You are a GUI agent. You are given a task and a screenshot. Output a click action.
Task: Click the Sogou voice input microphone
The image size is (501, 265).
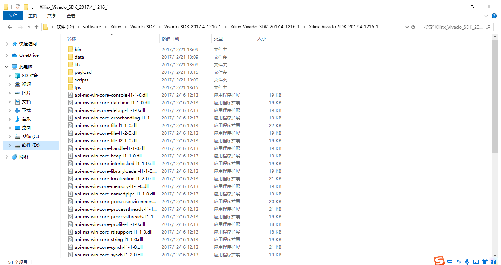click(x=467, y=261)
